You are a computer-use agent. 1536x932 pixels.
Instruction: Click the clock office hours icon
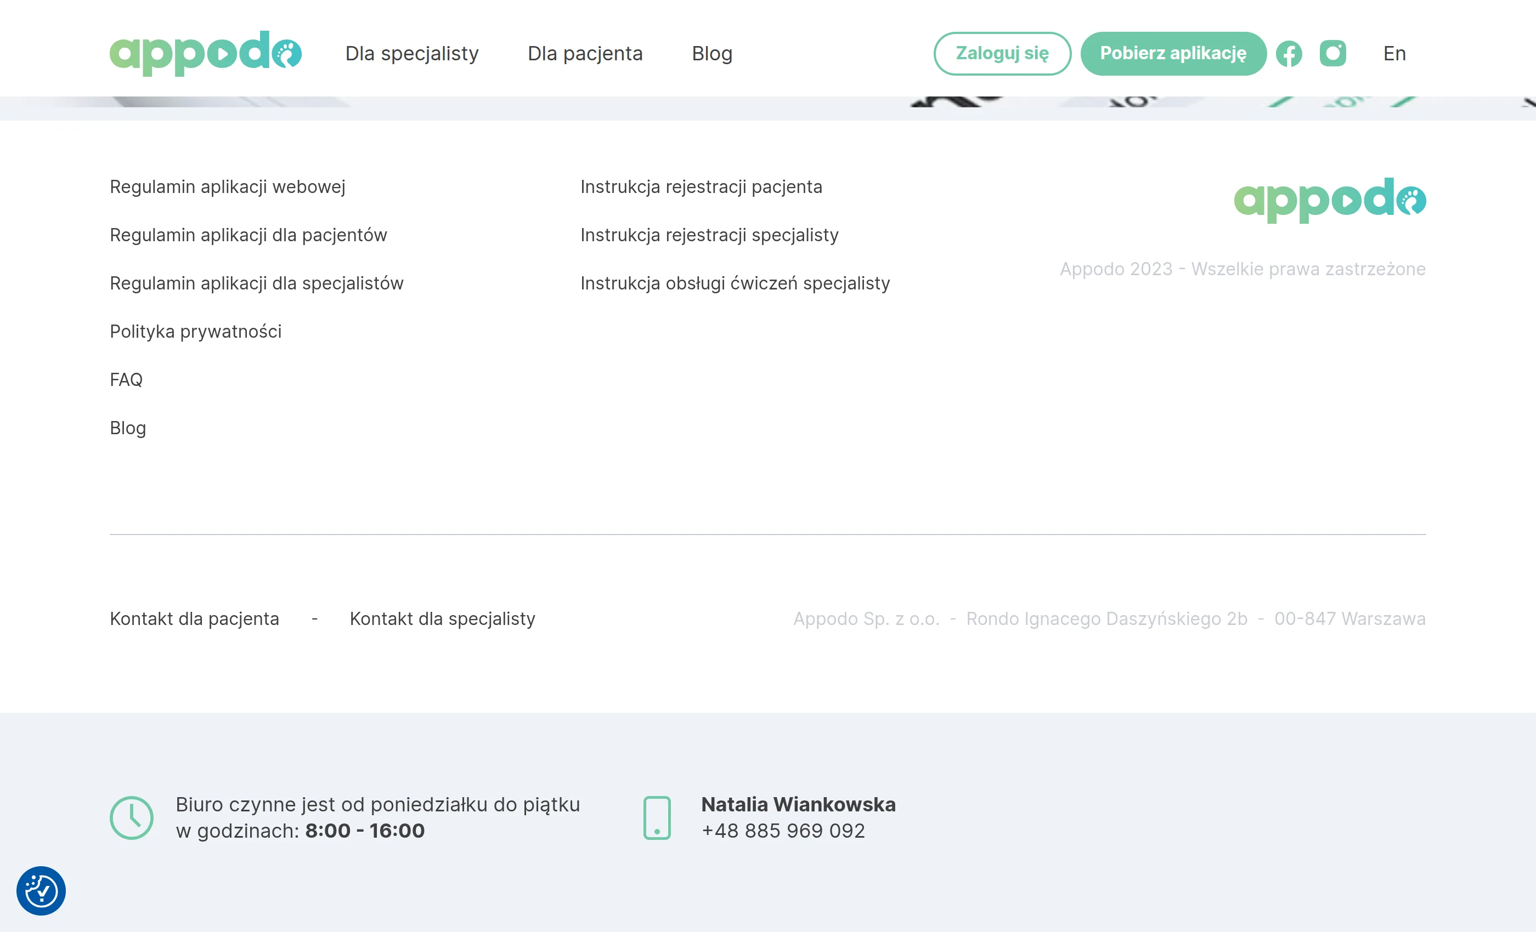click(132, 817)
